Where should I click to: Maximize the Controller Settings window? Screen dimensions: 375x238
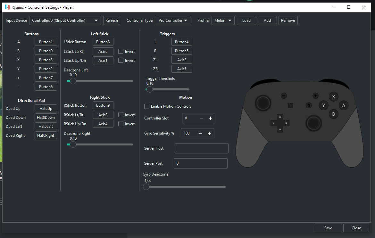tap(349, 7)
